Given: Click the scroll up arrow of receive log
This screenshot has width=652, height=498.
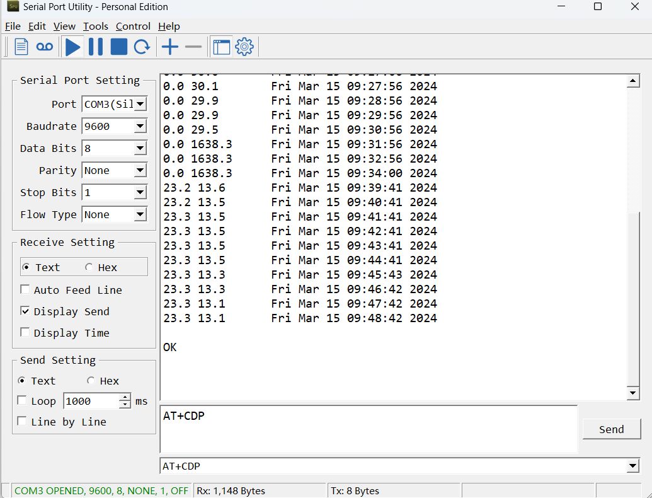Looking at the screenshot, I should coord(633,81).
